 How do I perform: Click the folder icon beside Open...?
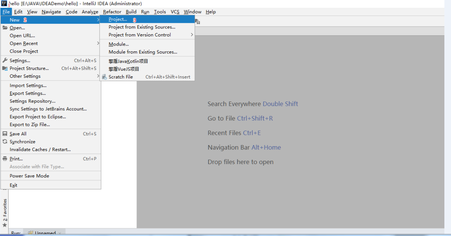point(5,28)
